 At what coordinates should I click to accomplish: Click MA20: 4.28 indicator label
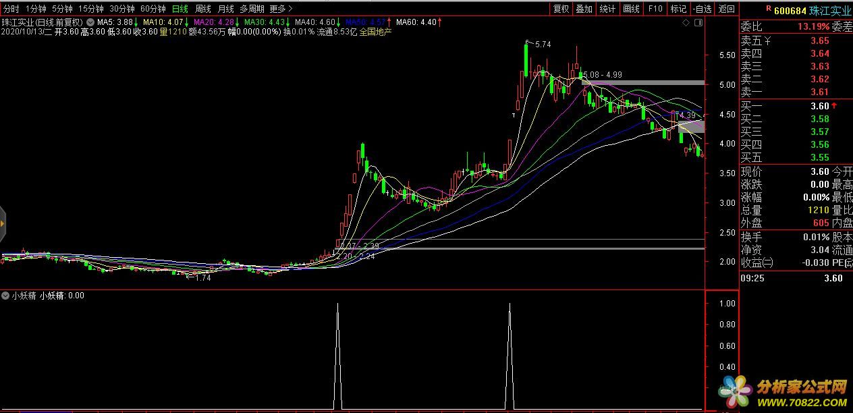[213, 22]
